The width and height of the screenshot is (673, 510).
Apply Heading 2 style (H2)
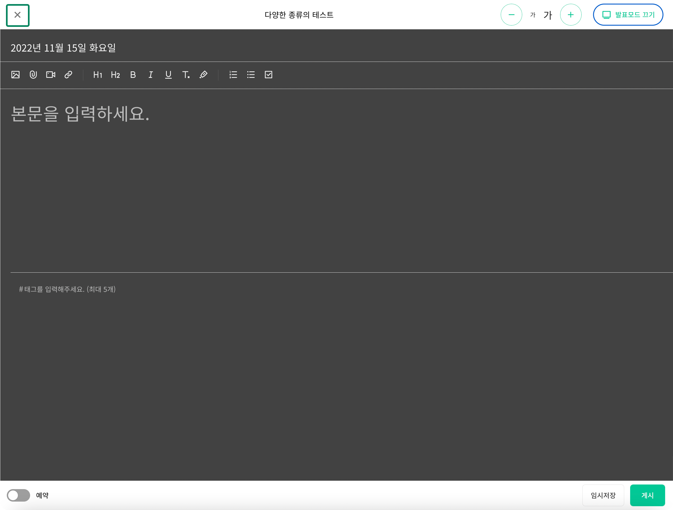click(115, 75)
